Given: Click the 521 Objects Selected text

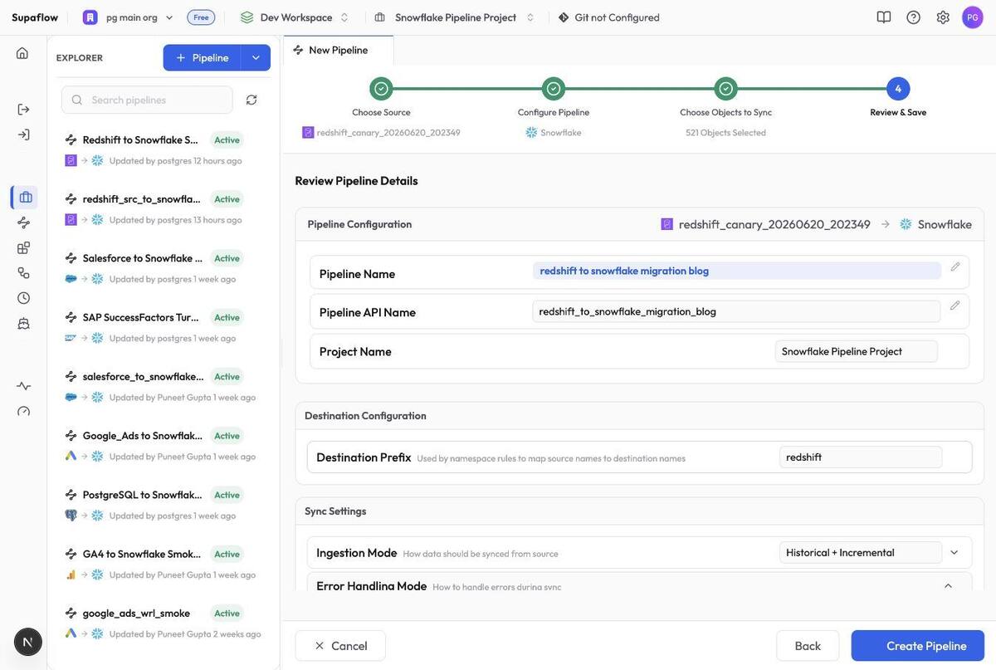Looking at the screenshot, I should click(725, 133).
